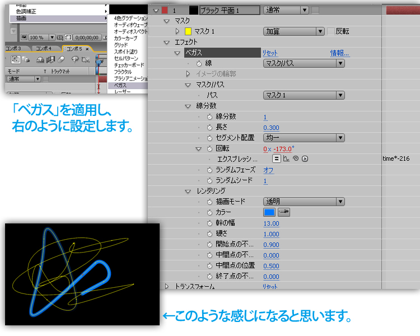
Task: Open the 線 dropdown showing マスク/パス
Action: point(304,63)
